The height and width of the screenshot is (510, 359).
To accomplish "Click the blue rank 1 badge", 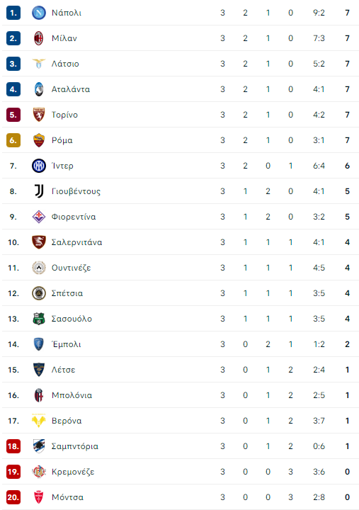I will click(x=13, y=13).
